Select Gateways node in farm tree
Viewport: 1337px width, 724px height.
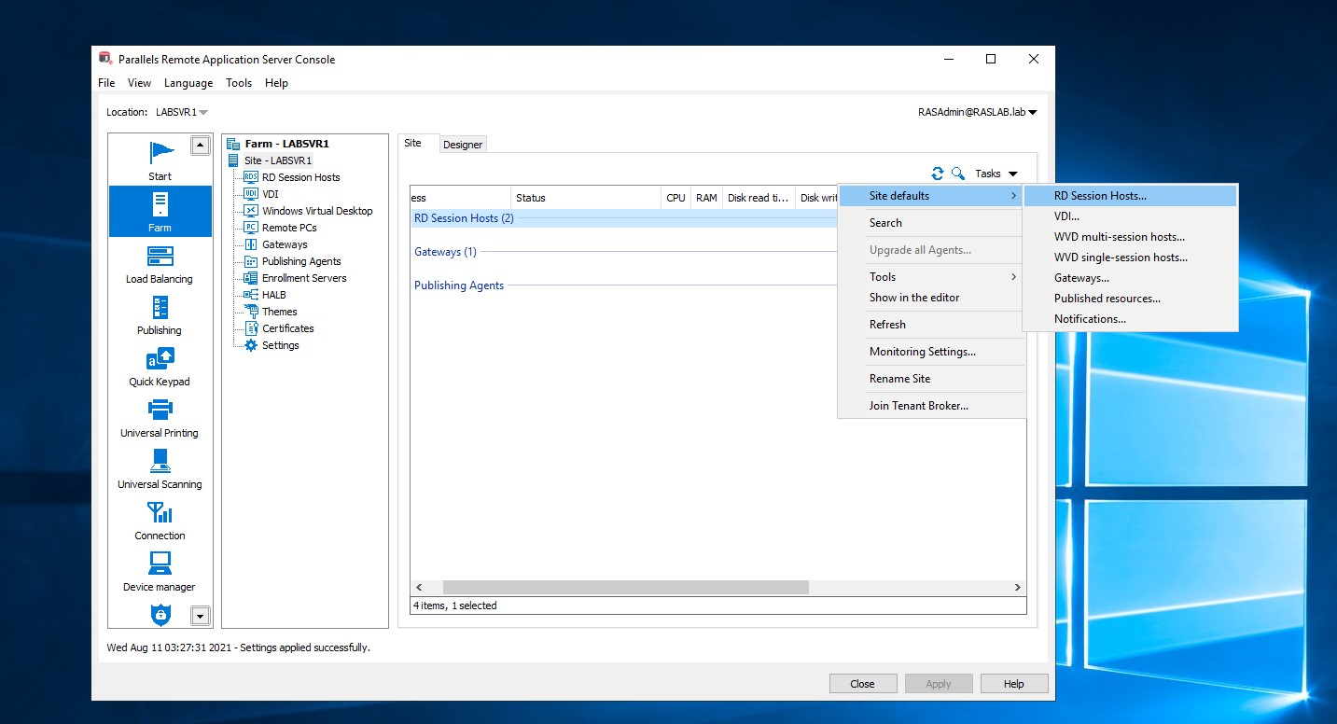coord(285,244)
